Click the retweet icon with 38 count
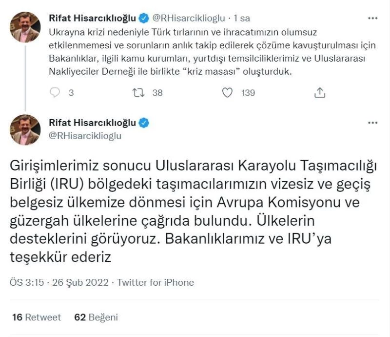Viewport: 390px width, 337px height. click(138, 92)
